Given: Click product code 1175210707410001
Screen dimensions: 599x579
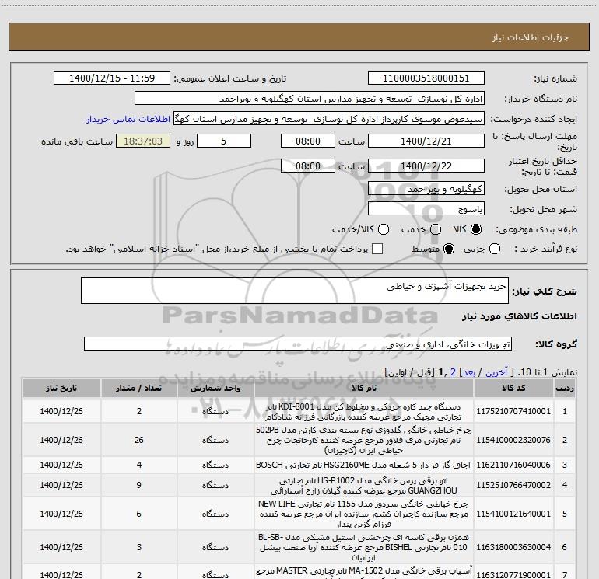Looking at the screenshot, I should 513,411.
